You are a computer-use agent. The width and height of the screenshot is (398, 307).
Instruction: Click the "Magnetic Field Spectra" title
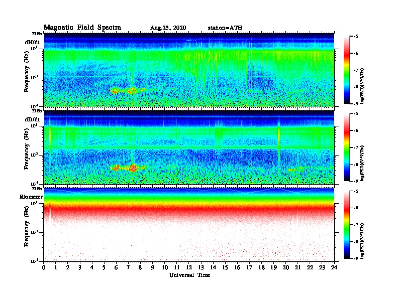82,28
